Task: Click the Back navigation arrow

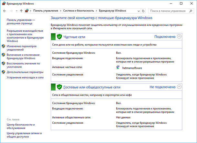Action: tap(5, 11)
